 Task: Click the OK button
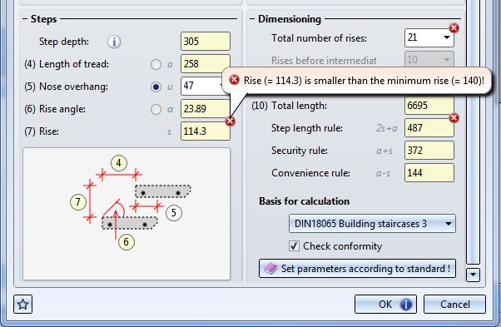click(385, 304)
